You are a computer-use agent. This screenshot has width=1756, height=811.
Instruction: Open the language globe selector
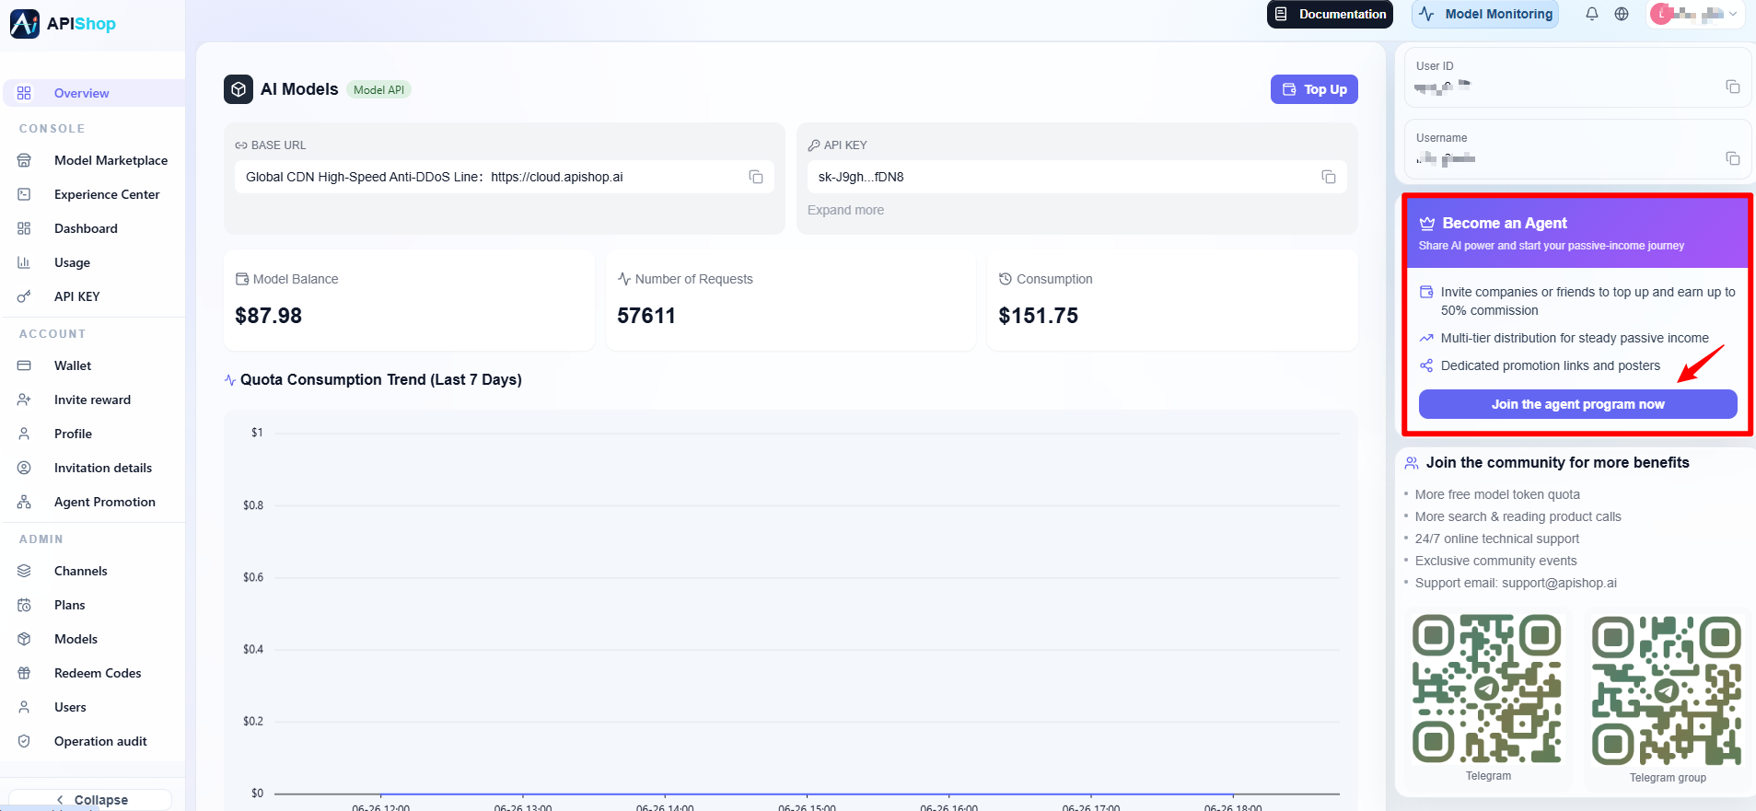[x=1622, y=14]
